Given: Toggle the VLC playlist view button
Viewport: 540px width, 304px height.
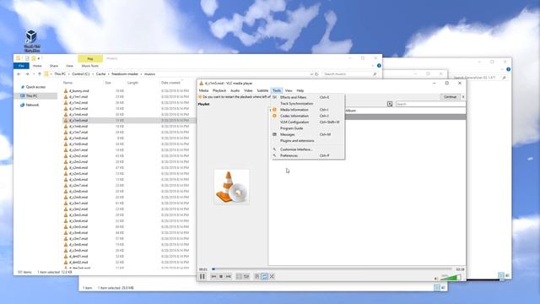Looking at the screenshot, I should 256,276.
